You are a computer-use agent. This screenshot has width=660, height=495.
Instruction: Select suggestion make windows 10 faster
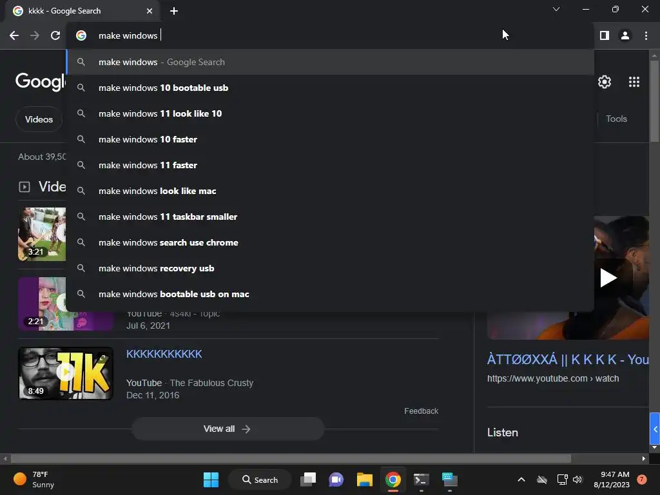pyautogui.click(x=331, y=139)
